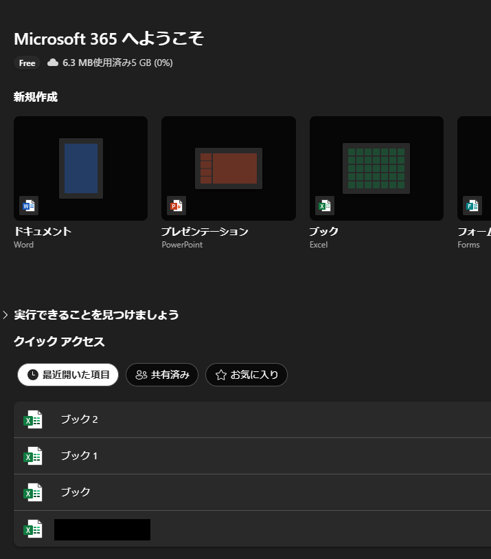Click the フォーム label above Forms

[x=475, y=232]
